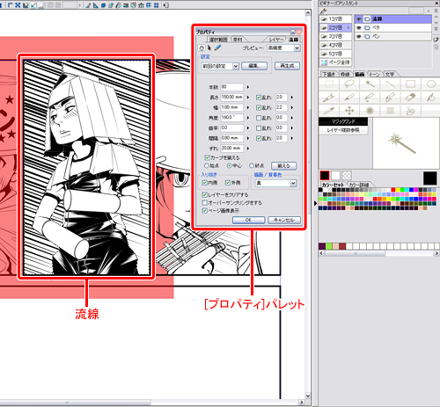Toggle the 内側 checkbox

click(204, 183)
